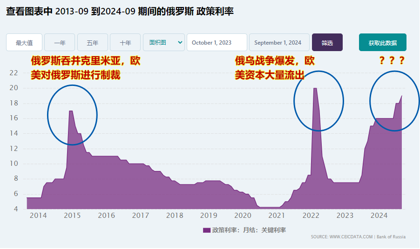Image resolution: width=420 pixels, height=249 pixels.
Task: Choose the 十年 time range
Action: [125, 43]
